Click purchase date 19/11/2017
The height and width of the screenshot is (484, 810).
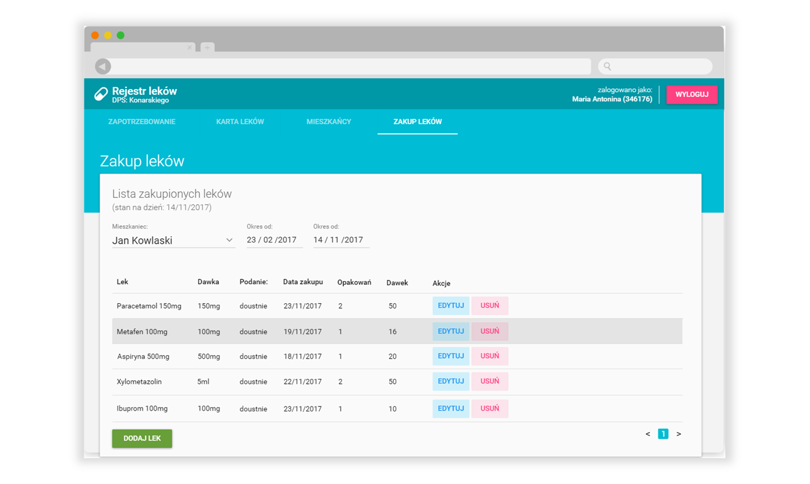click(x=303, y=332)
